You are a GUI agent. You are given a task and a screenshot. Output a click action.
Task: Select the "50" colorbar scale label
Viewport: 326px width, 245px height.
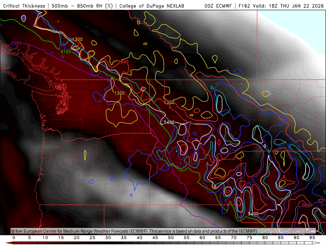(171, 238)
